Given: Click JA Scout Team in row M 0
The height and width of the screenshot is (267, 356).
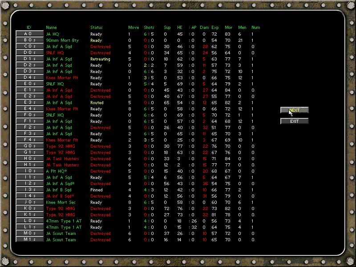Looking at the screenshot, I should click(61, 233).
